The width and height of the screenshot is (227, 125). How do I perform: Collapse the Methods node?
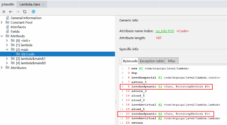click(2, 36)
